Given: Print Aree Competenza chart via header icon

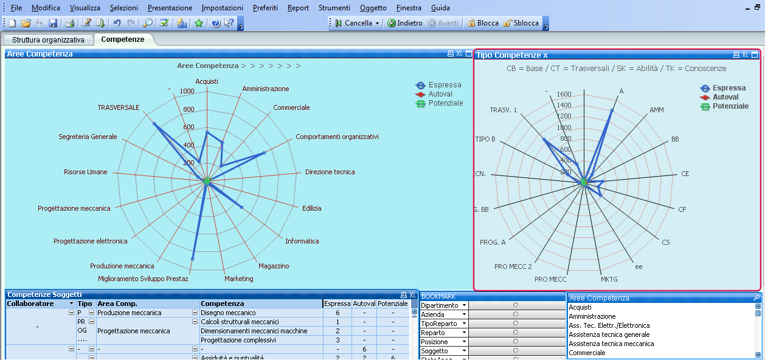Looking at the screenshot, I should 451,54.
